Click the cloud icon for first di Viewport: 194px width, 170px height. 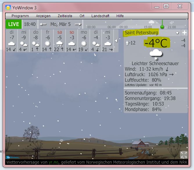11,44
